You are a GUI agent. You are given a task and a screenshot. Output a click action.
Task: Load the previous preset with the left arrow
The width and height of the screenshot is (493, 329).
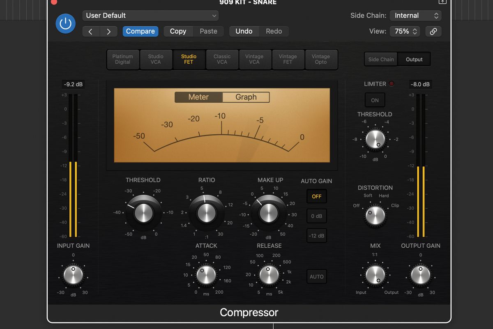tap(91, 31)
